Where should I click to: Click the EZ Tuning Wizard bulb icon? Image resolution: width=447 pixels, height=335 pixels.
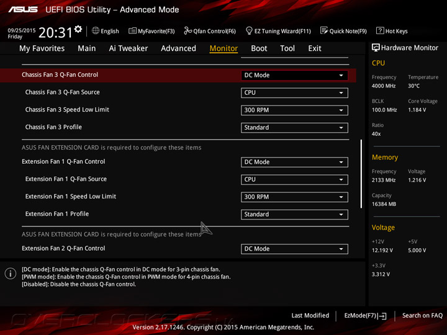[249, 30]
